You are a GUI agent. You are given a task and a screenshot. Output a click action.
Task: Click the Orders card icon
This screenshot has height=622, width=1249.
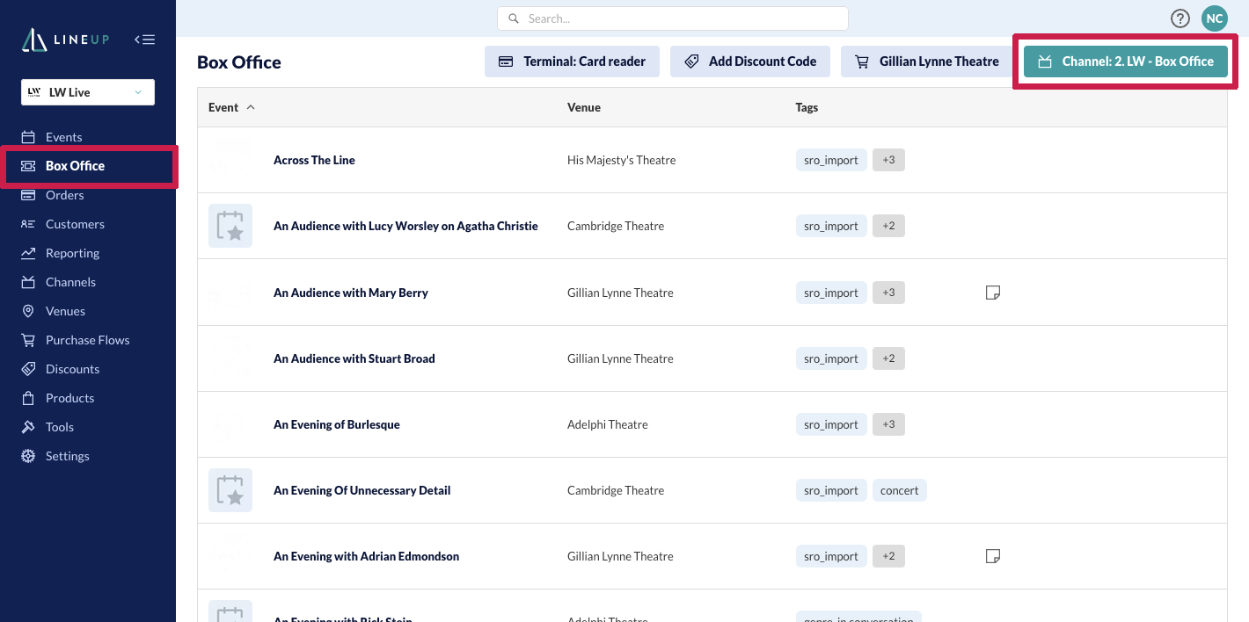coord(28,195)
